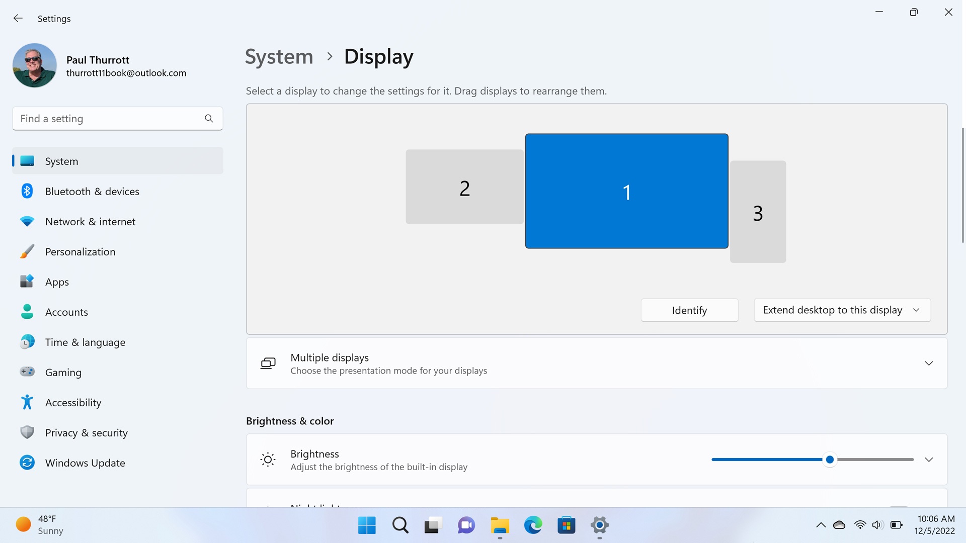Screen dimensions: 966x543
Task: Expand the Brightness options chevron
Action: [x=928, y=460]
